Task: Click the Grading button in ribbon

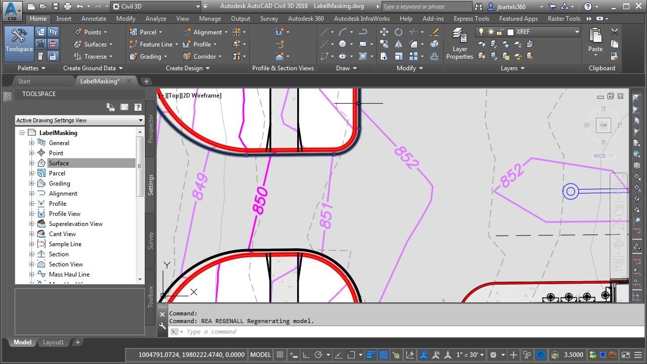Action: [x=148, y=56]
